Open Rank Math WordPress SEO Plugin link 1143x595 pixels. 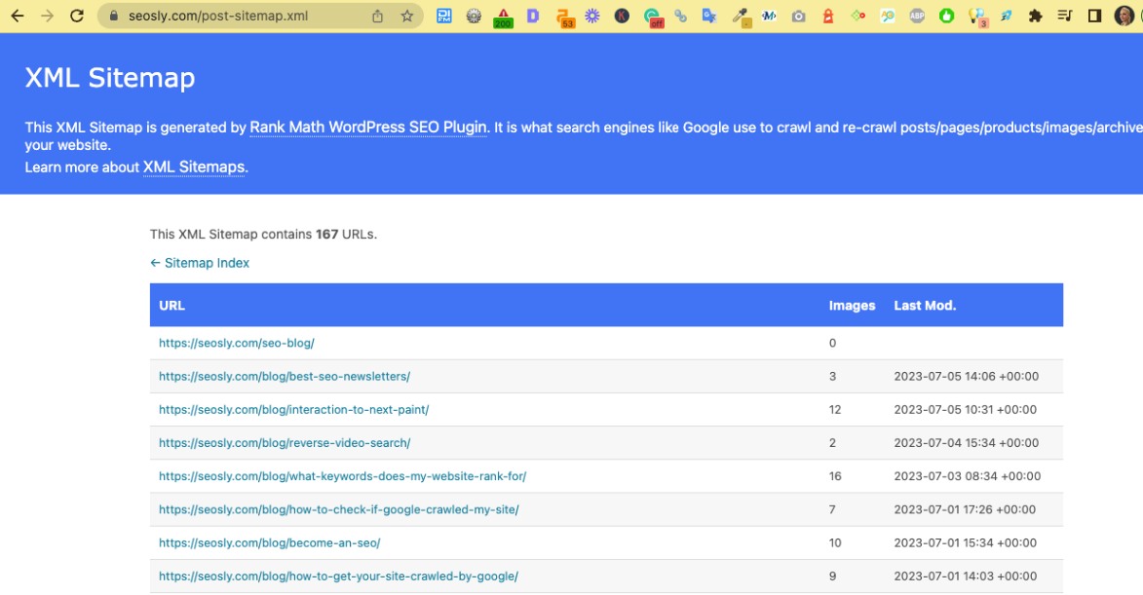368,128
